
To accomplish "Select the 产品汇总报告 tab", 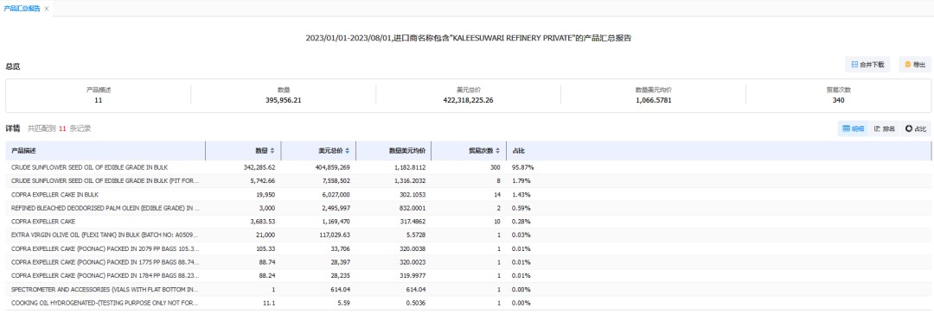I will tap(22, 9).
